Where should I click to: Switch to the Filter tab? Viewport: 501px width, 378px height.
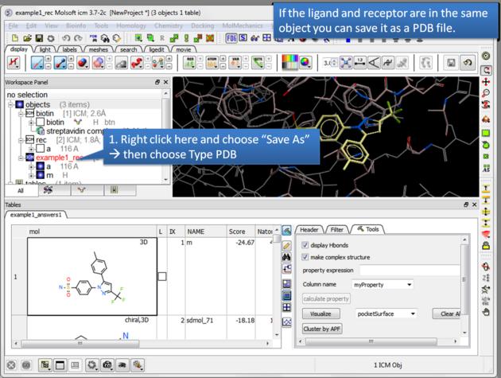tap(337, 229)
